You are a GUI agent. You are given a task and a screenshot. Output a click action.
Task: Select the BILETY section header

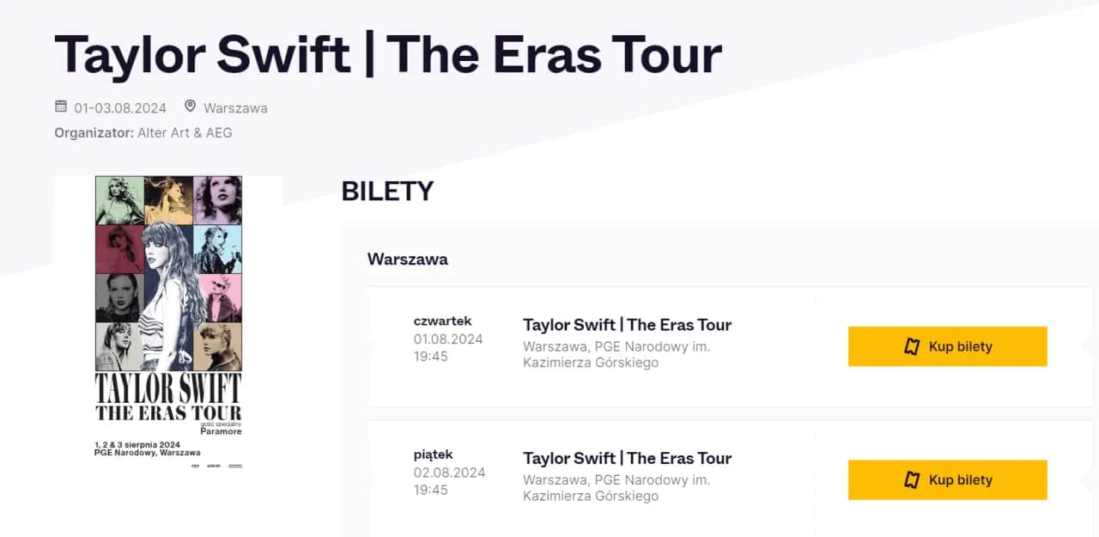387,191
